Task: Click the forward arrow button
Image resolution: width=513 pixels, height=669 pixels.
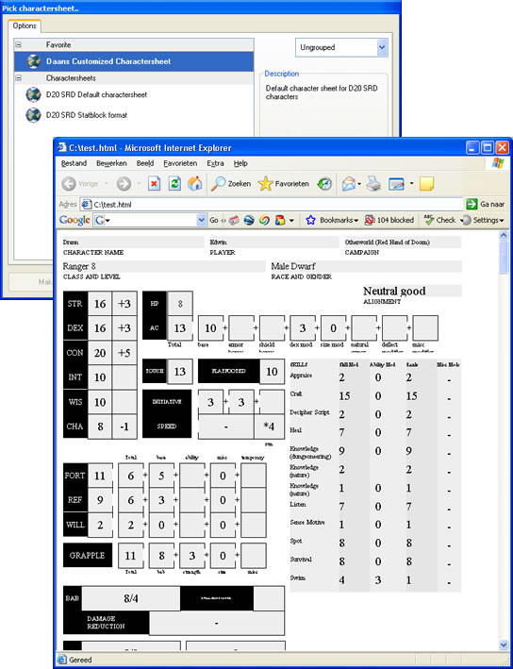Action: 124,184
